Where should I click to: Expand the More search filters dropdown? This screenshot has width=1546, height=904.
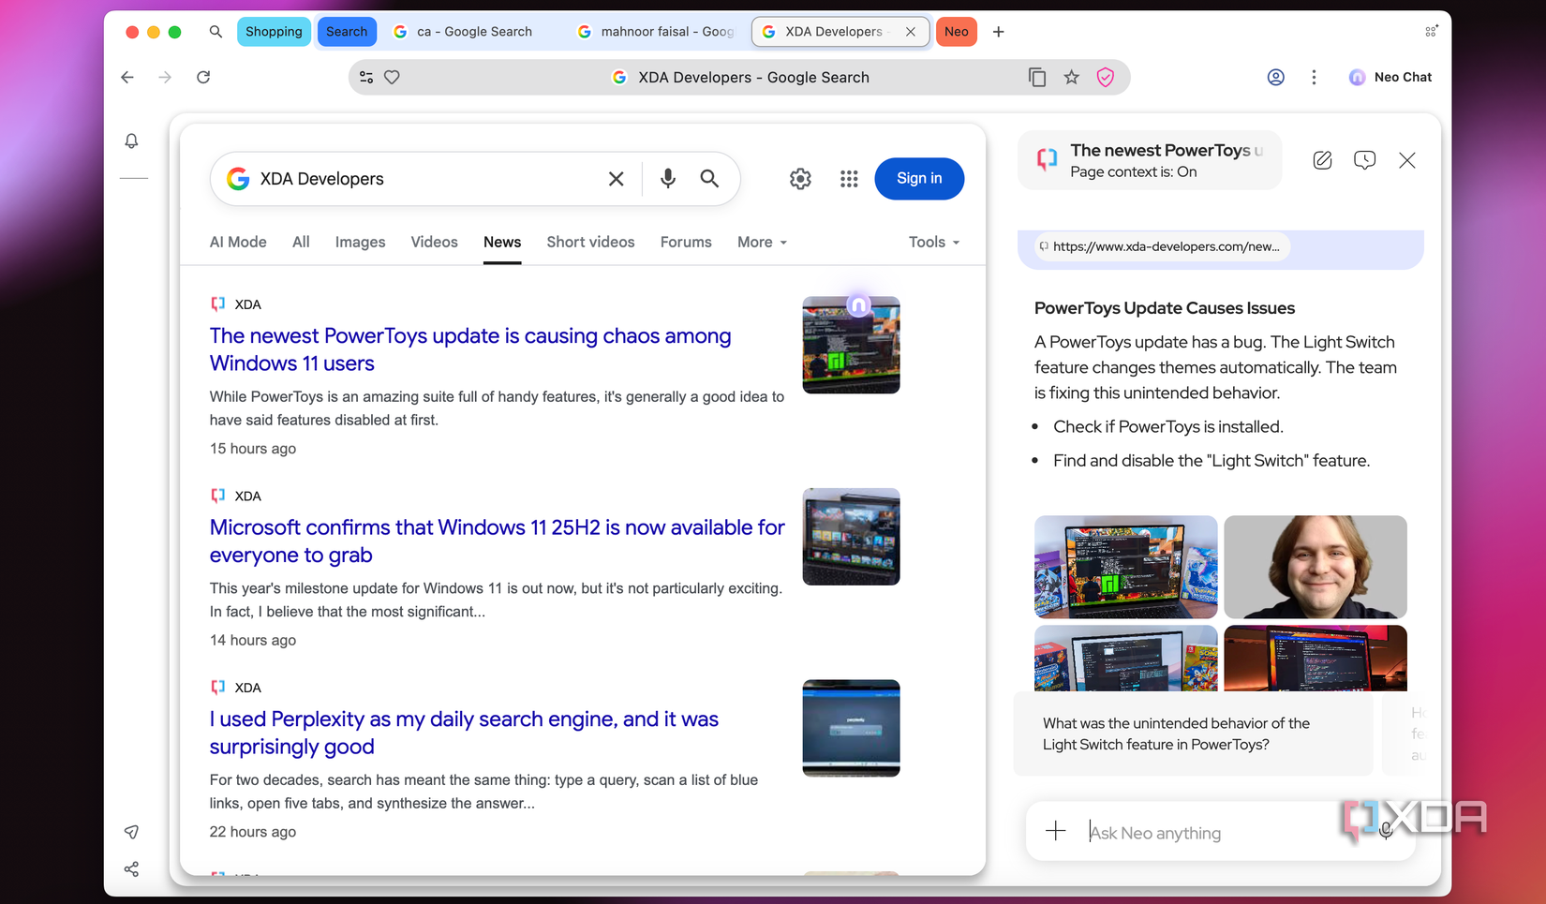click(762, 242)
